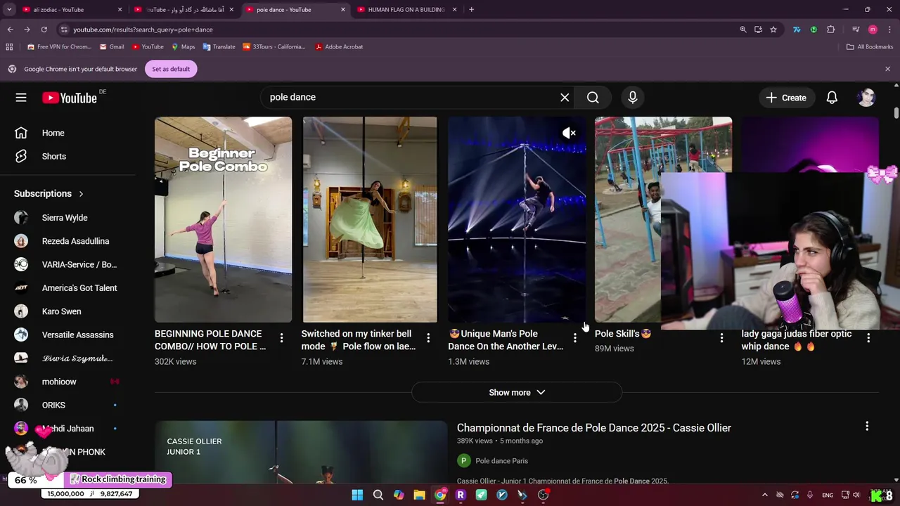Image resolution: width=900 pixels, height=506 pixels.
Task: Open Translate bookmark
Action: (219, 47)
